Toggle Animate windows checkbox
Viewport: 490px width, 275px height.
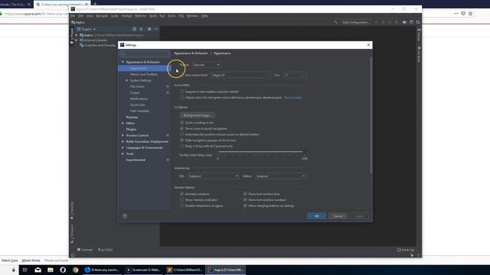coord(182,194)
